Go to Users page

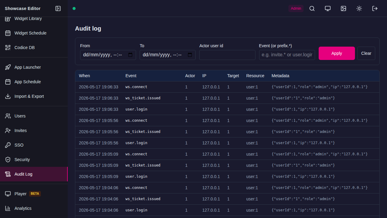[x=34, y=116]
